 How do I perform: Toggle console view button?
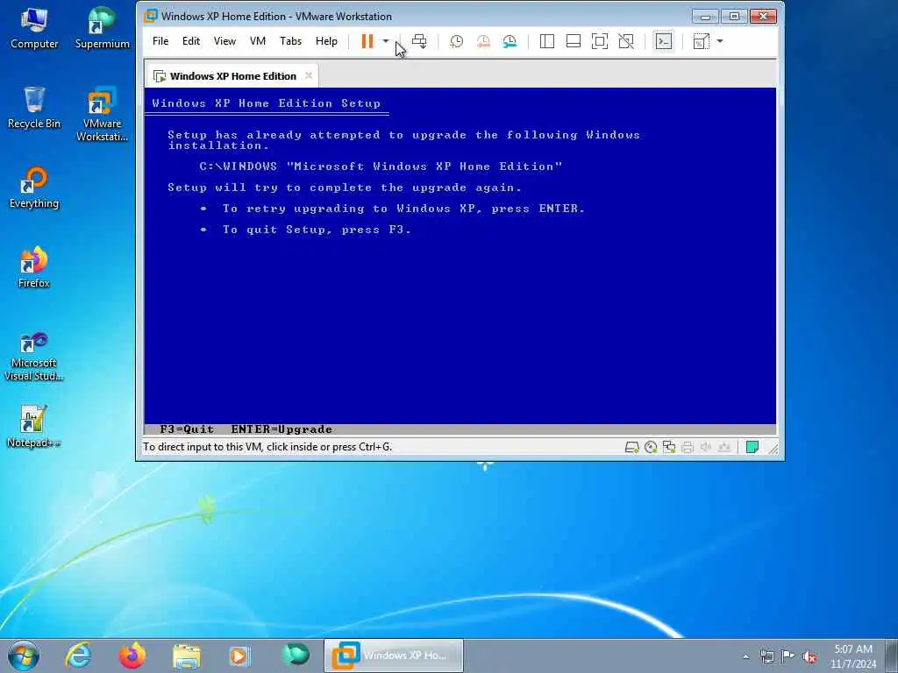[664, 41]
